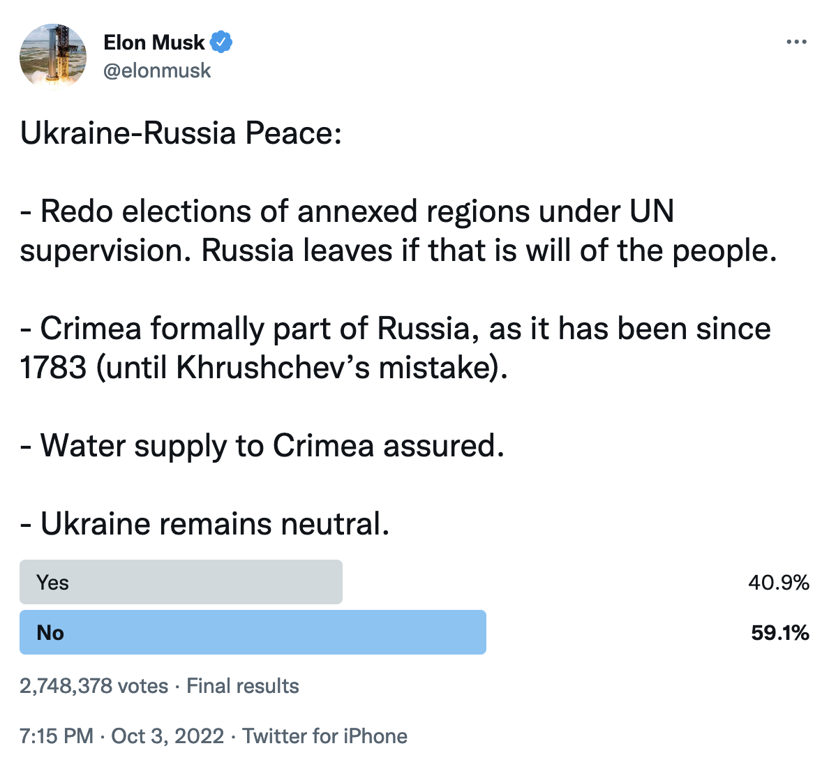Open the @elonmusk handle link

pos(157,70)
